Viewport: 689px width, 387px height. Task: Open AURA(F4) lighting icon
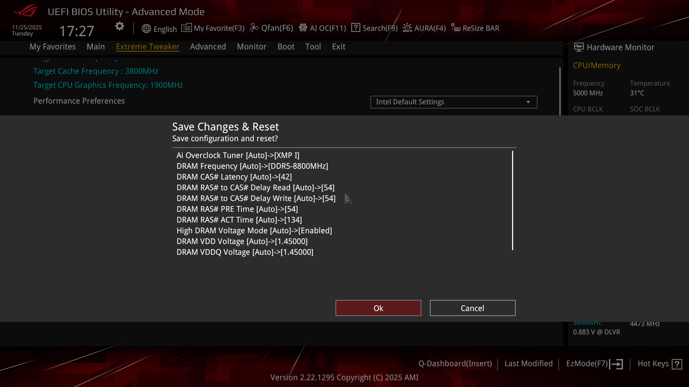(x=407, y=28)
